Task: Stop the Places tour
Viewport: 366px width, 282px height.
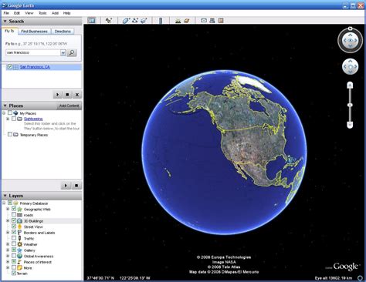Action: click(76, 186)
